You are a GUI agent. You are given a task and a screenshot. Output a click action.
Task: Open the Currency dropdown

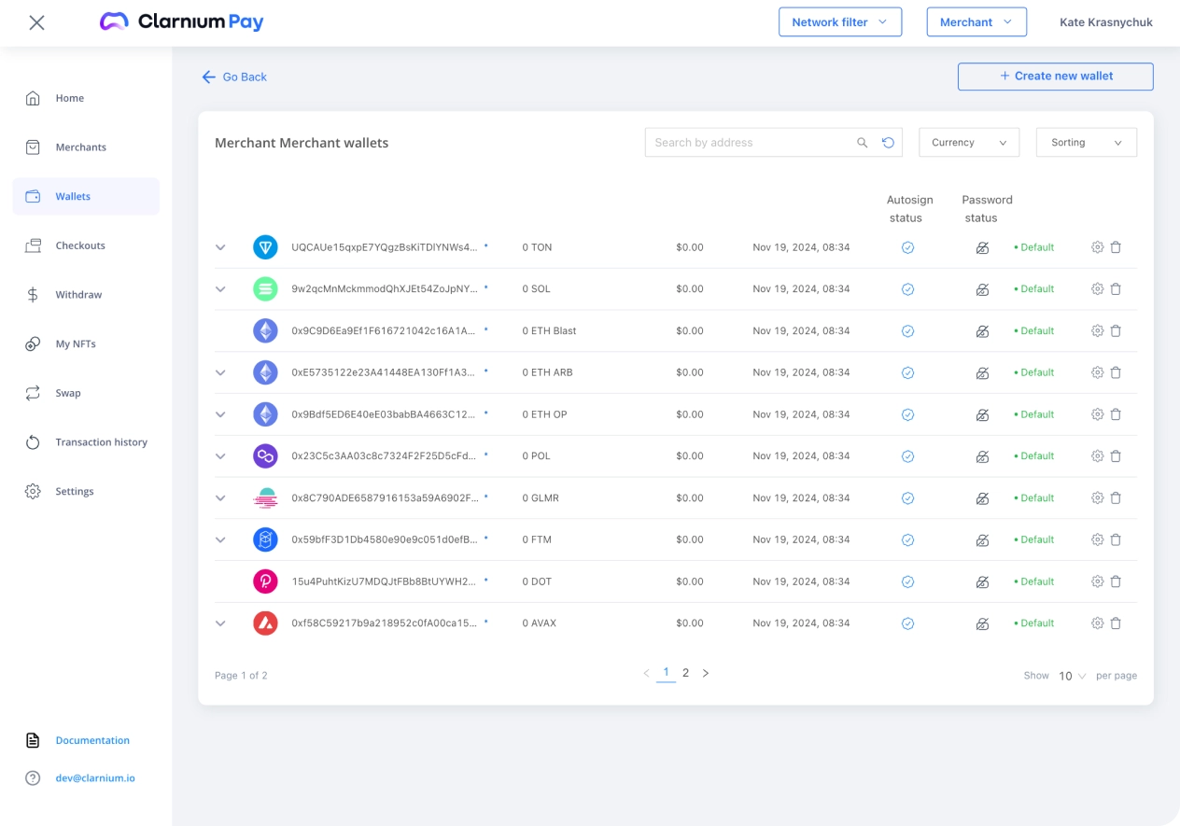tap(968, 143)
